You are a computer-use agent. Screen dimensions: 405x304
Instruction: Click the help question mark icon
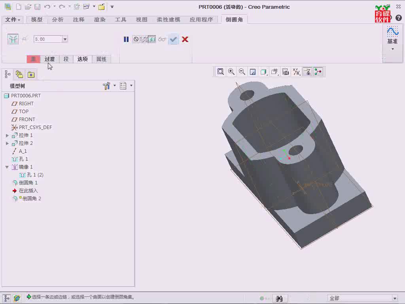(x=399, y=18)
